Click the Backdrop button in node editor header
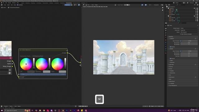 tap(67, 5)
